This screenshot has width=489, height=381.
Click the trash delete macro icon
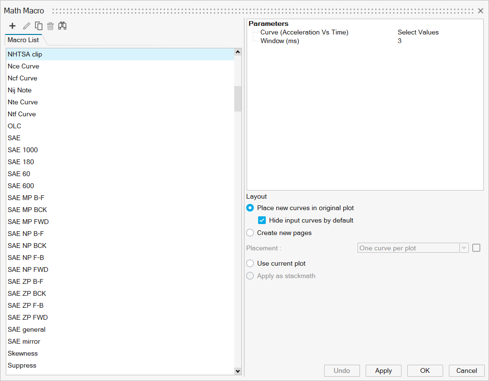point(50,26)
